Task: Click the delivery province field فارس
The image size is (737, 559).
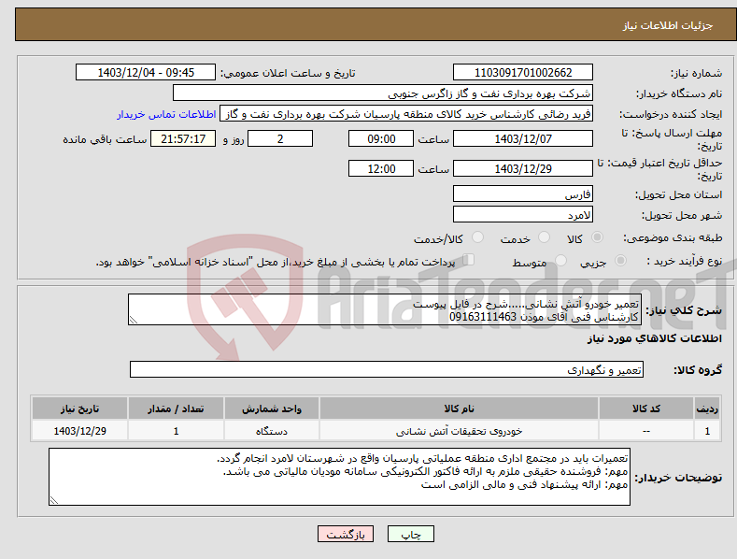Action: pos(523,193)
